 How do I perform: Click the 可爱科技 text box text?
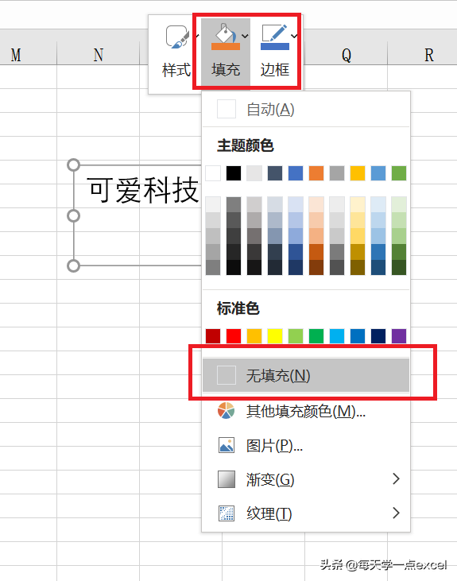(x=143, y=191)
